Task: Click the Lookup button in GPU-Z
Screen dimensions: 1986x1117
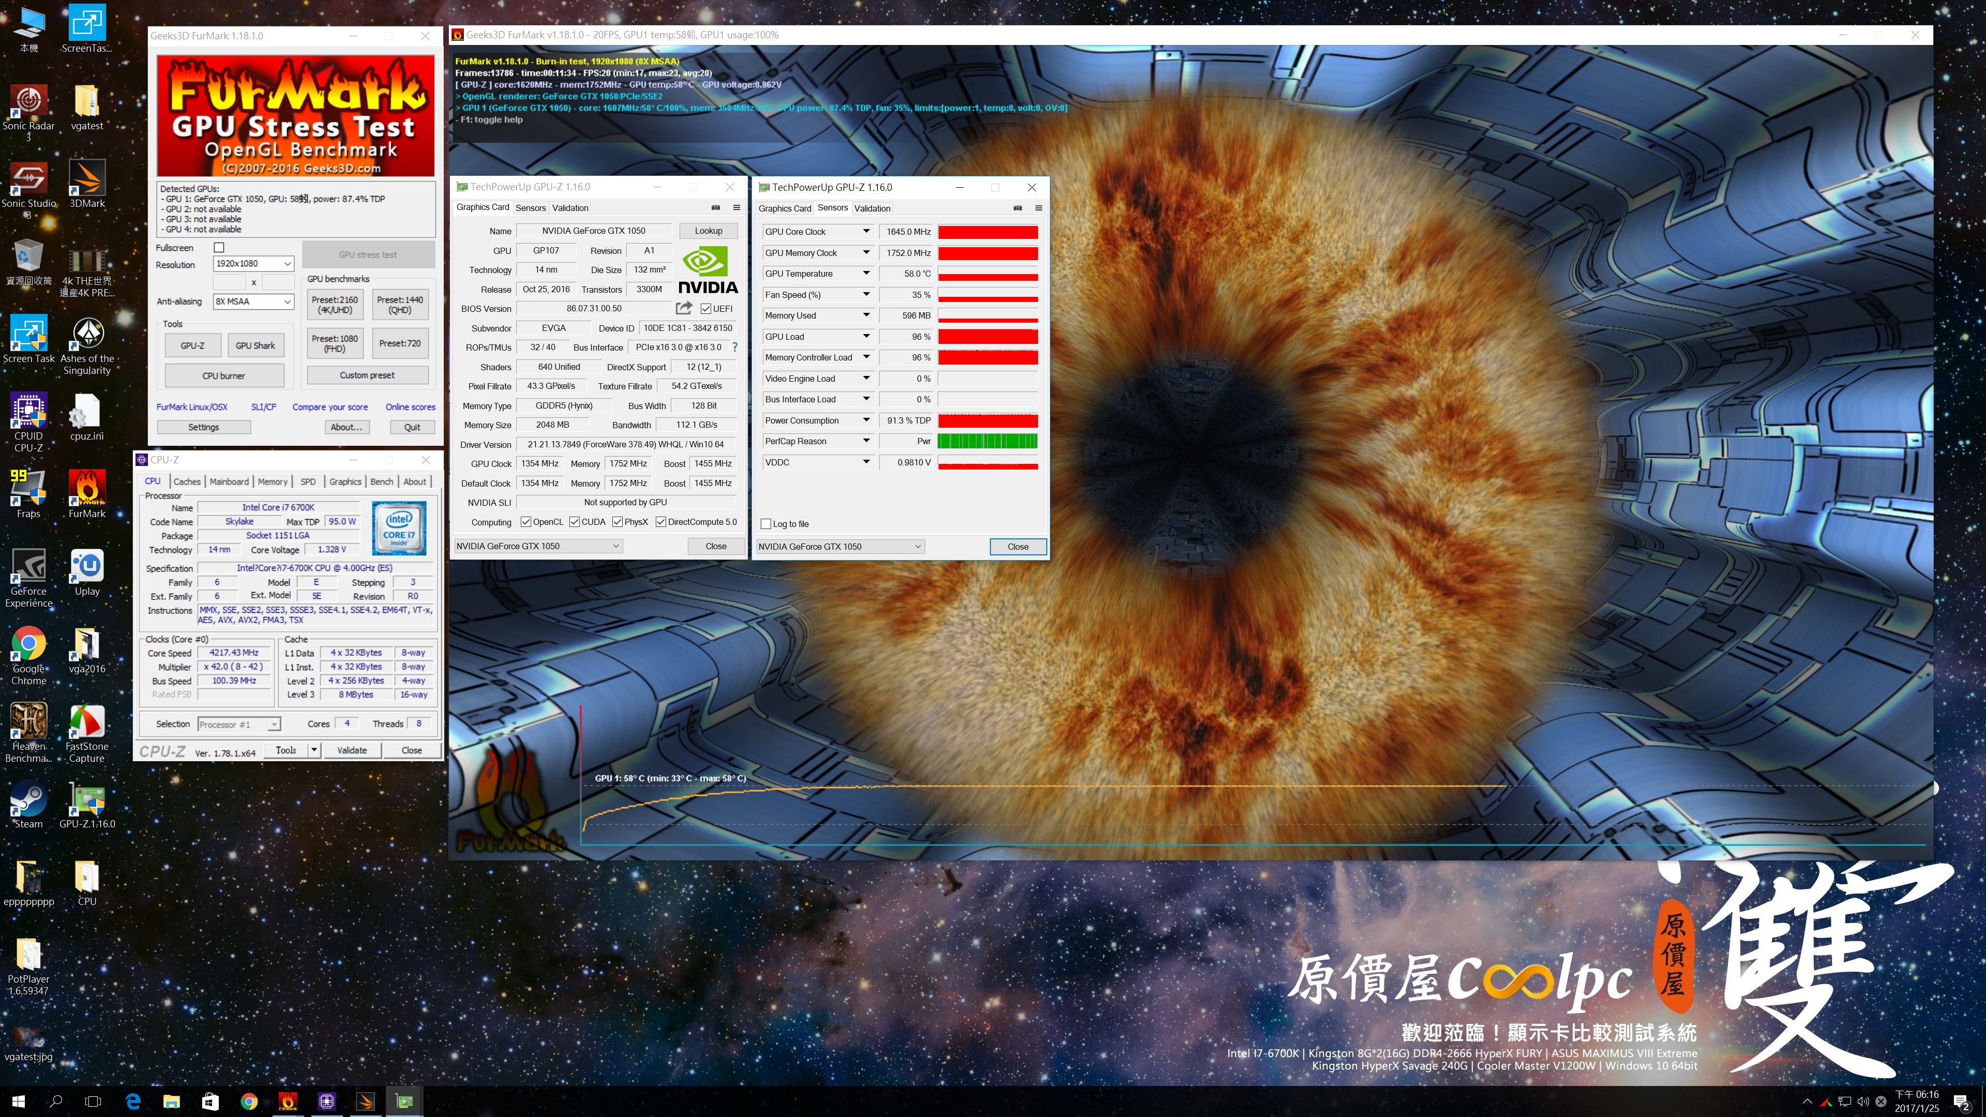Action: [709, 231]
